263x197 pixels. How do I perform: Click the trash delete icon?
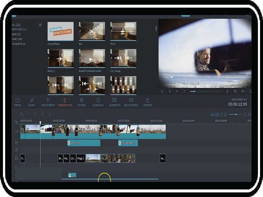[x=50, y=114]
